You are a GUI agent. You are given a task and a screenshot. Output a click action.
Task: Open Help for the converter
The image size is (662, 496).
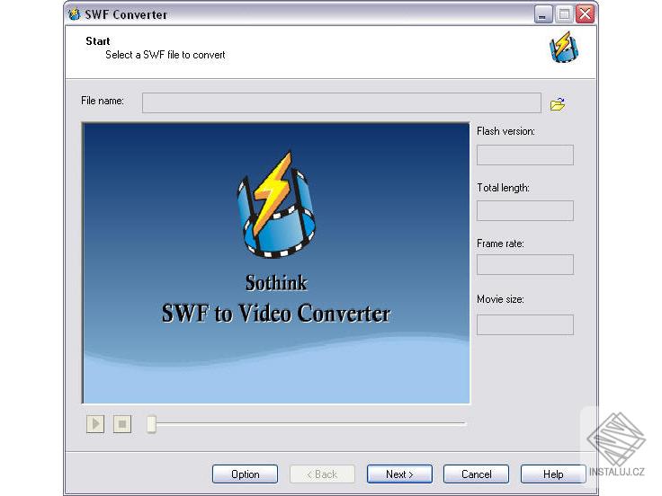pyautogui.click(x=553, y=474)
